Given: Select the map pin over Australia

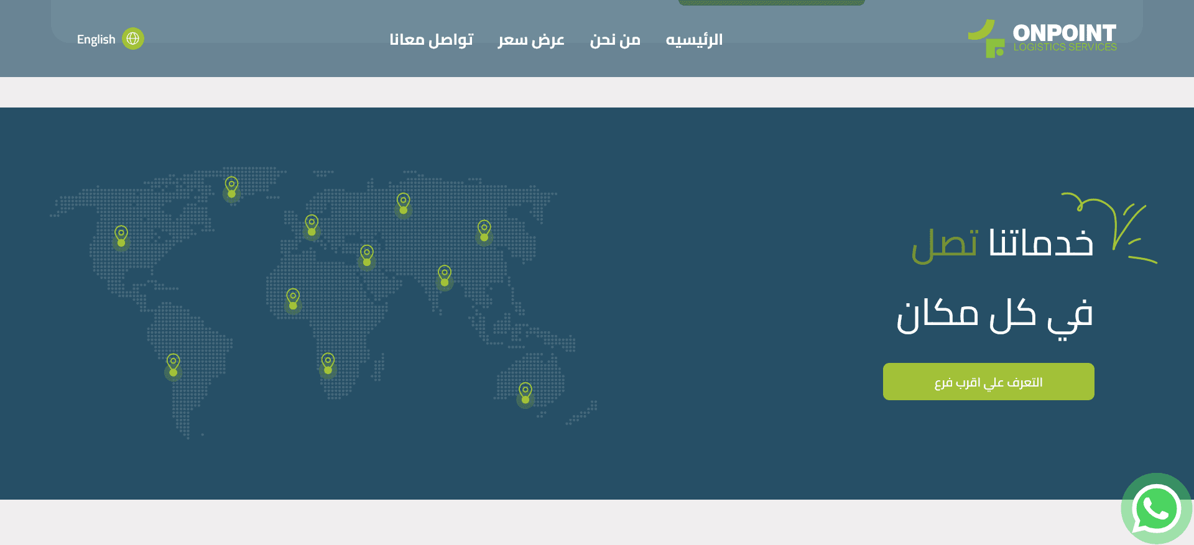Looking at the screenshot, I should (525, 394).
